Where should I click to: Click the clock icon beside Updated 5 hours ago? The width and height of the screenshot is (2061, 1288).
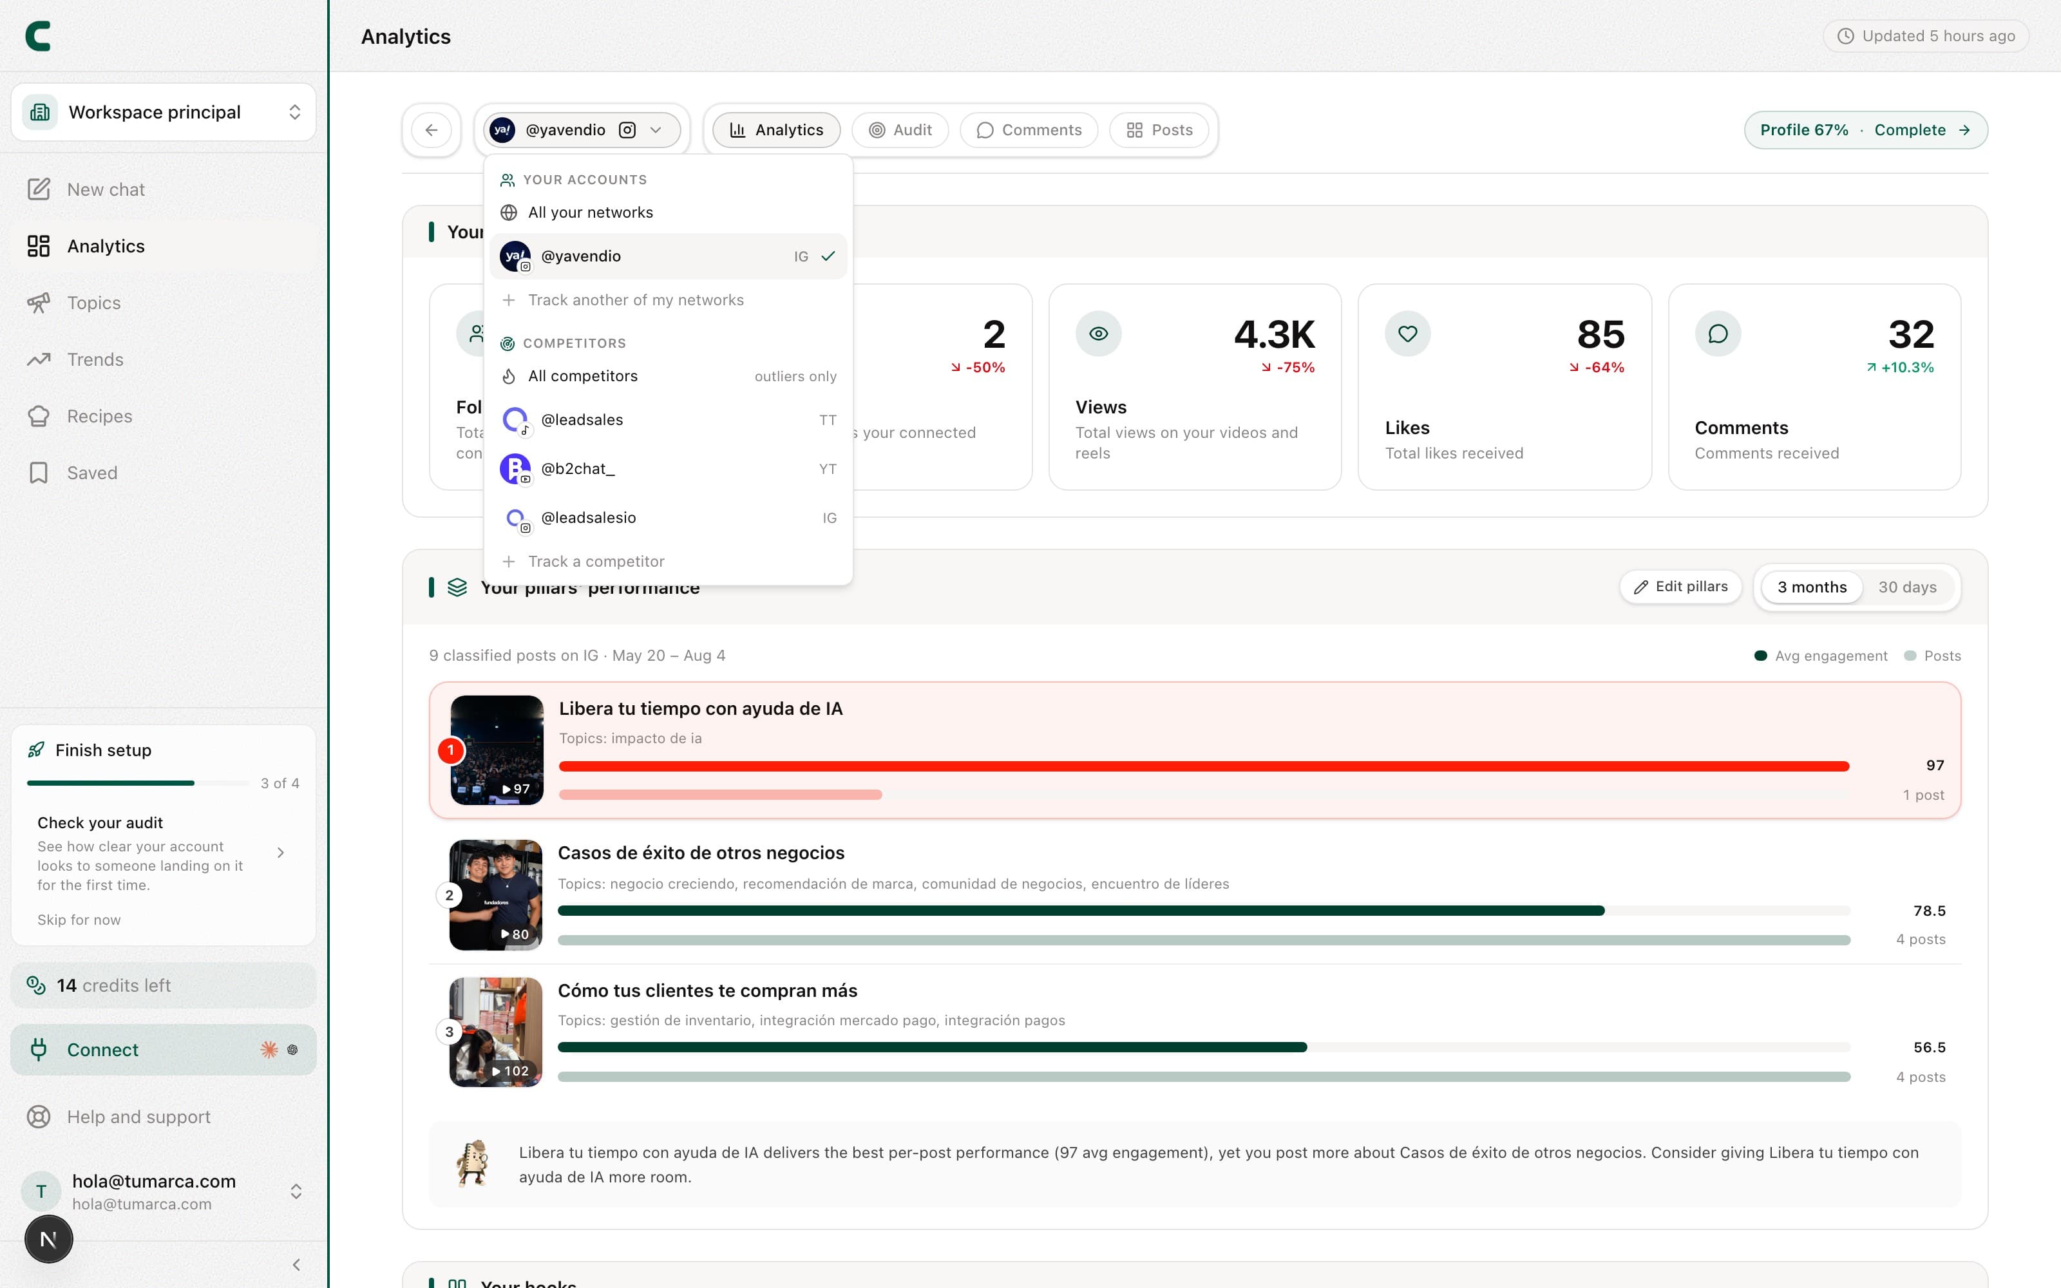coord(1845,36)
